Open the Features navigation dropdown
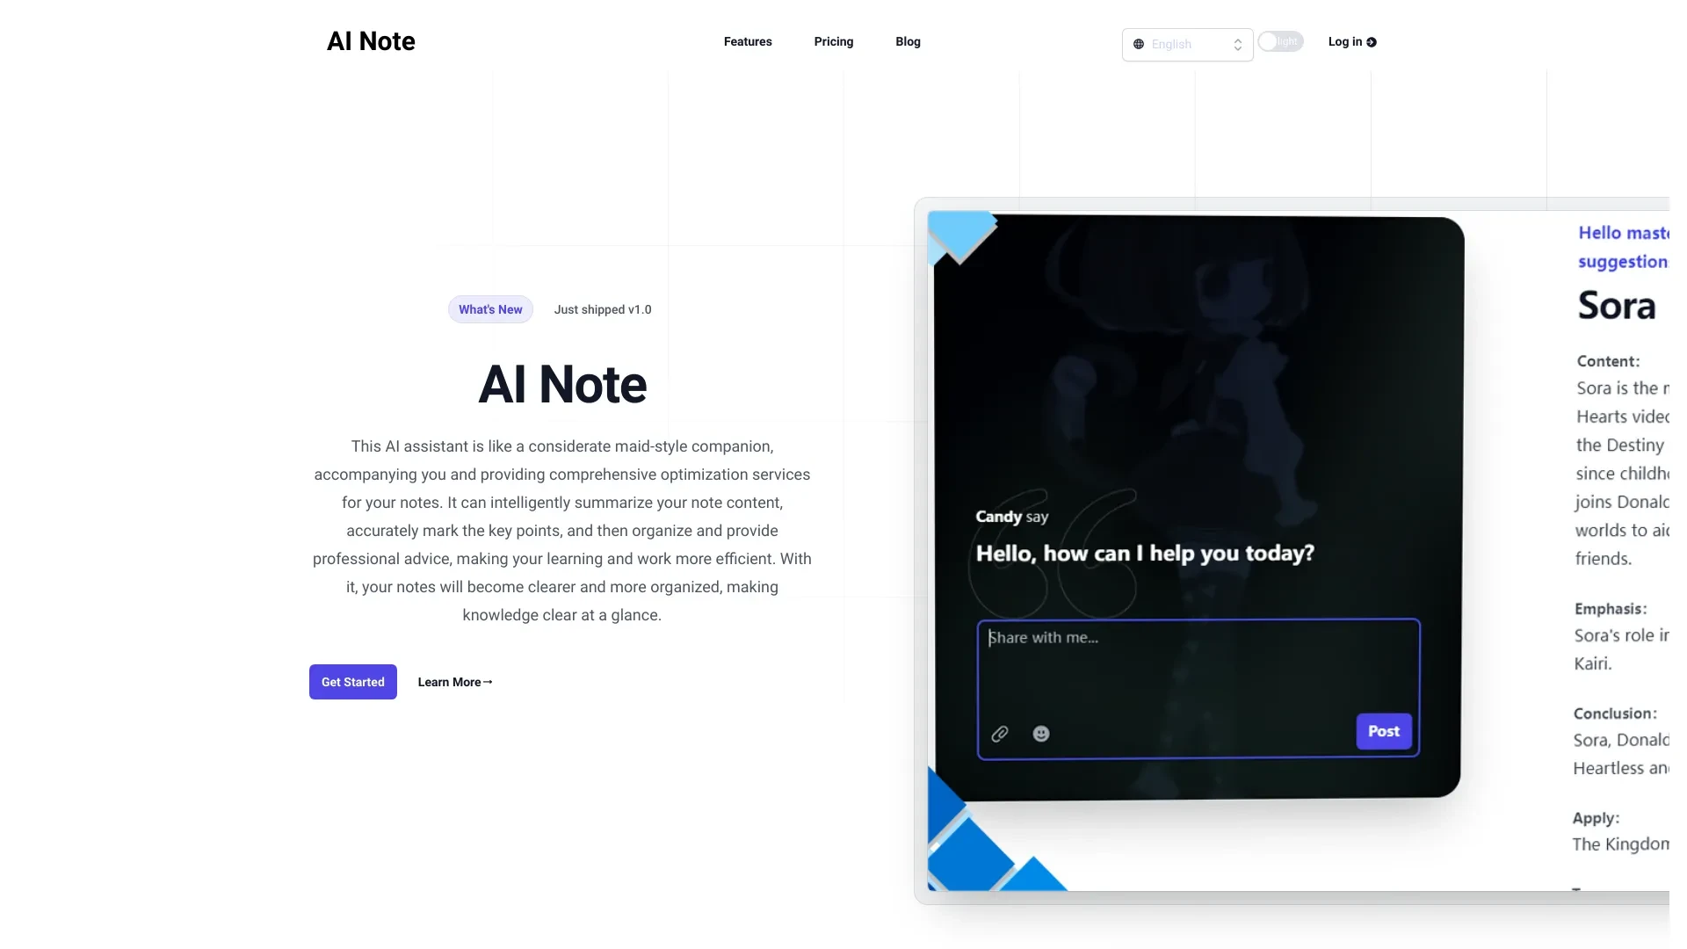This screenshot has height=949, width=1687. (x=748, y=40)
